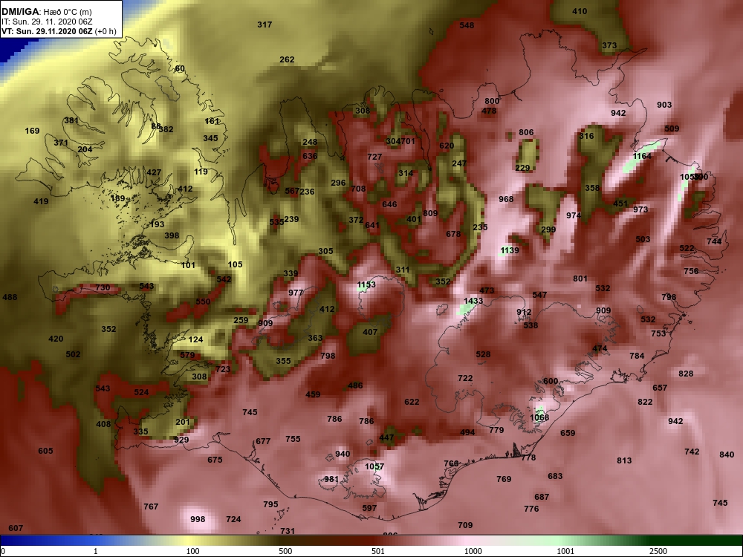Click the 169 height value on the map

[x=32, y=131]
